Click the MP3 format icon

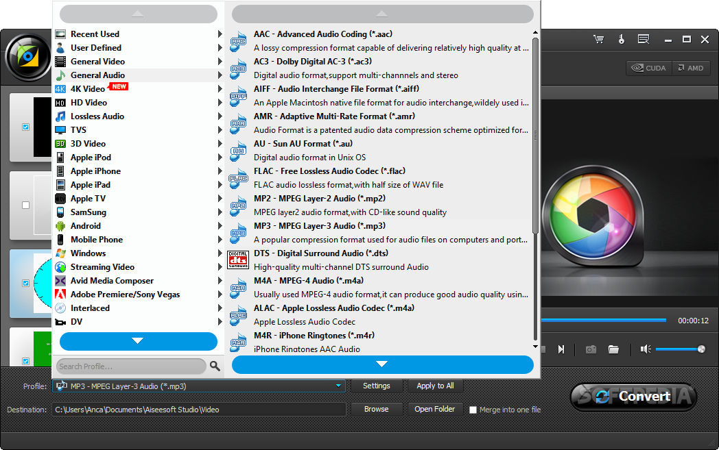click(x=238, y=234)
